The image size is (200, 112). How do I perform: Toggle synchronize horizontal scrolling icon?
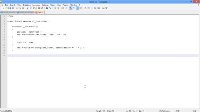coord(66,8)
